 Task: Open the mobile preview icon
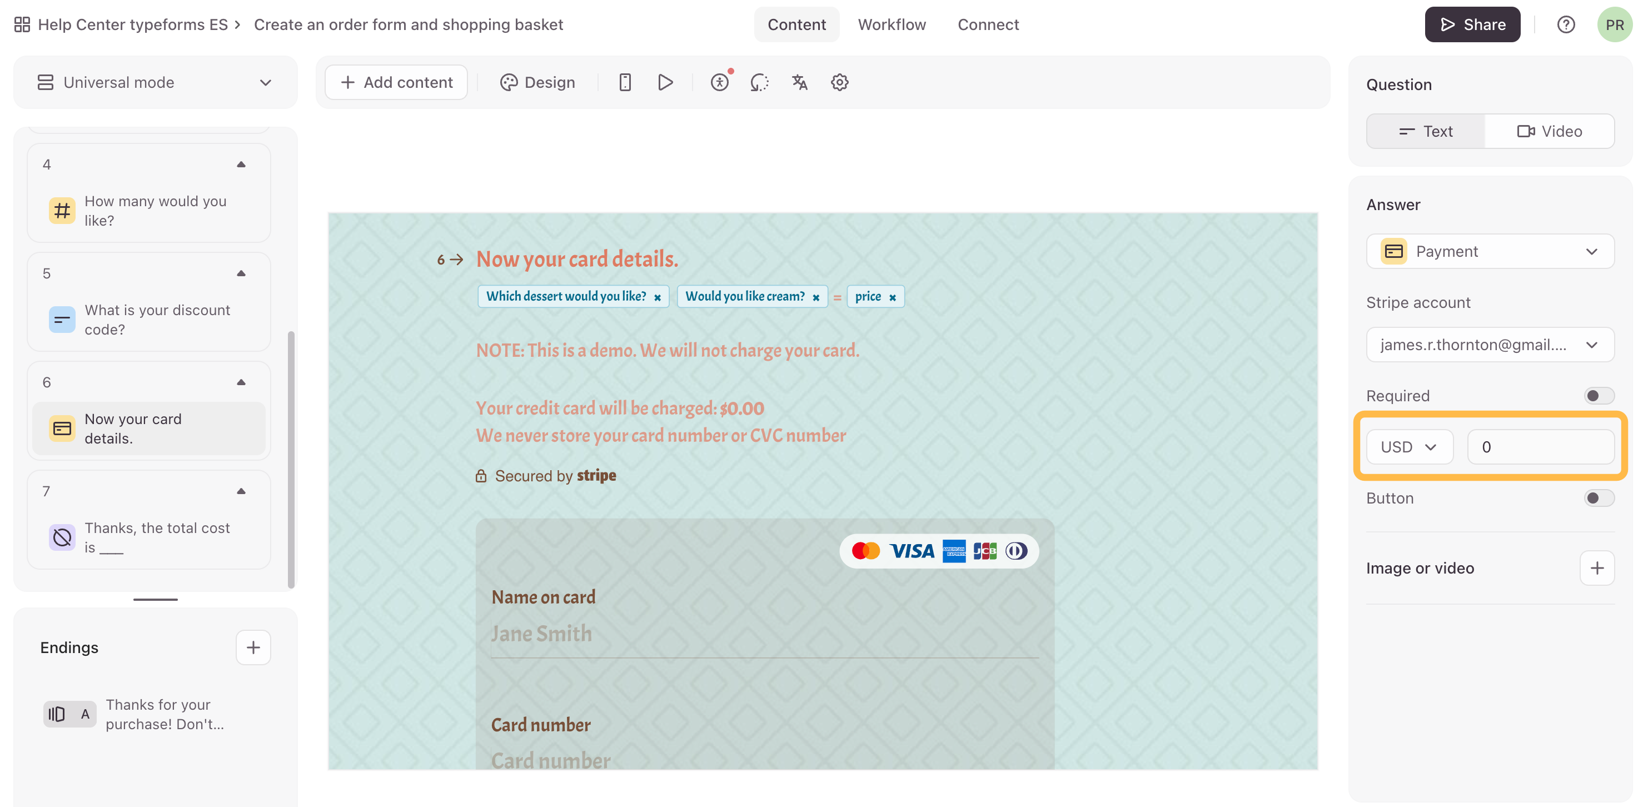(625, 82)
